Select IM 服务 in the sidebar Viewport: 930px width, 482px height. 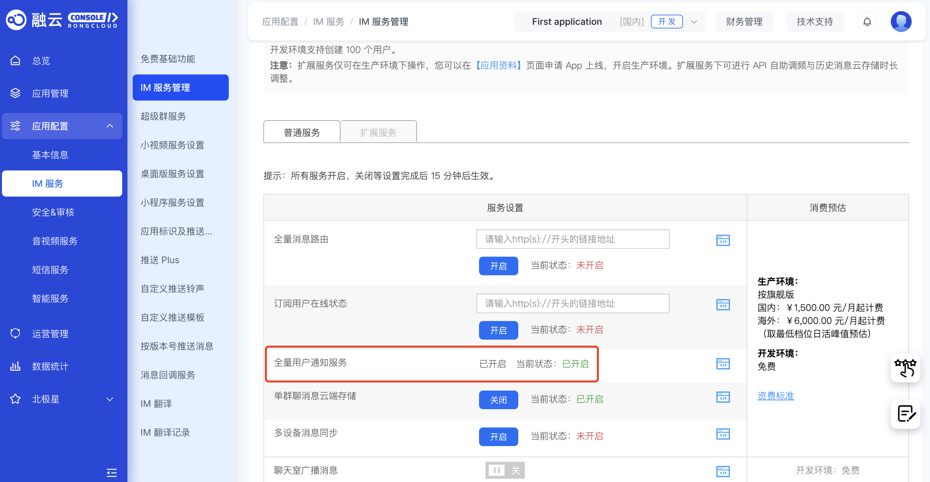click(62, 183)
